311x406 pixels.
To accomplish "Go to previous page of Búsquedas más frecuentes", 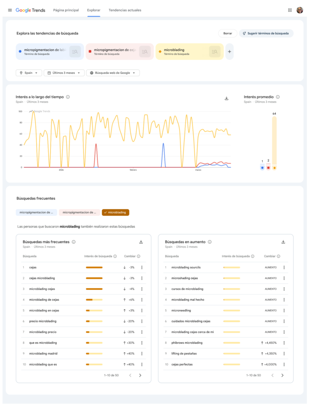I will pyautogui.click(x=130, y=375).
